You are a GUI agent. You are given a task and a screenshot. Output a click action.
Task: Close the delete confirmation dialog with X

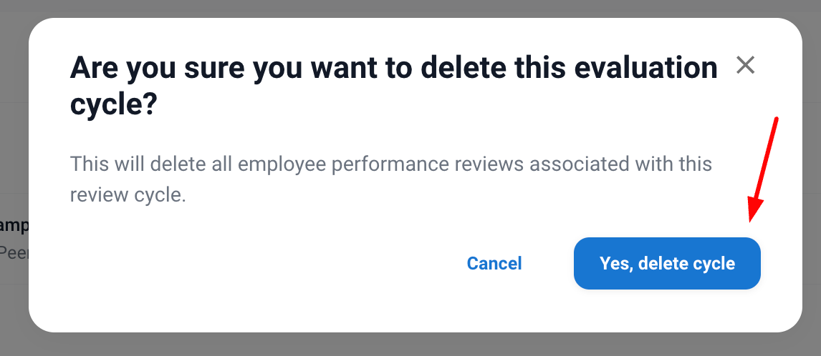(746, 66)
